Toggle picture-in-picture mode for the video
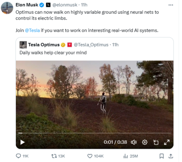Image resolution: width=182 pixels, height=162 pixels. (x=156, y=142)
